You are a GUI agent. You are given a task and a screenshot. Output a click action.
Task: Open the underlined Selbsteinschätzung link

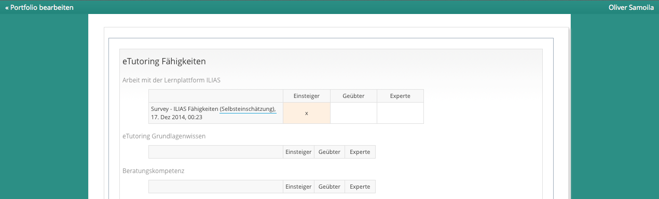(248, 109)
